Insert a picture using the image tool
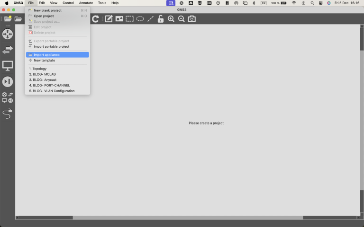This screenshot has width=364, height=227. pyautogui.click(x=119, y=19)
